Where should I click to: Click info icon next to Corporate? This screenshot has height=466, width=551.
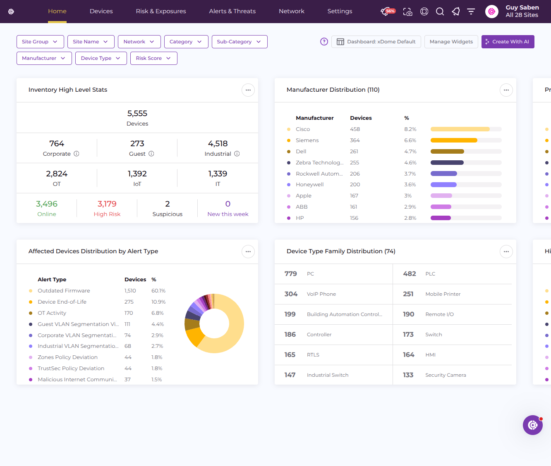tap(77, 154)
